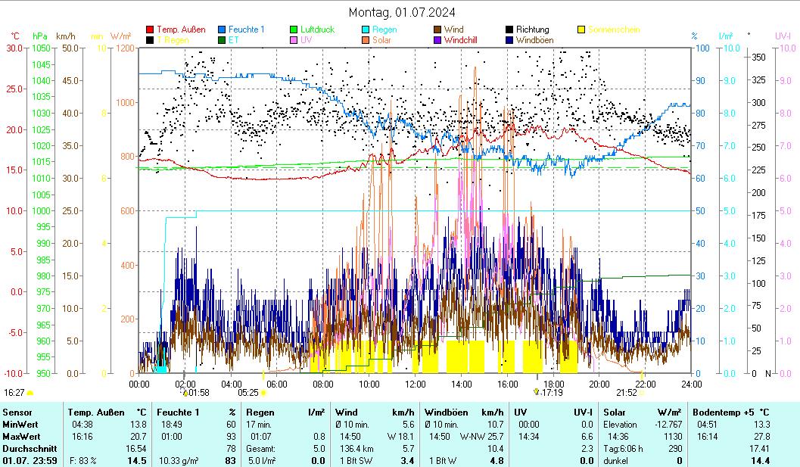Click the dark blue Windböen legend swatch

click(x=509, y=40)
